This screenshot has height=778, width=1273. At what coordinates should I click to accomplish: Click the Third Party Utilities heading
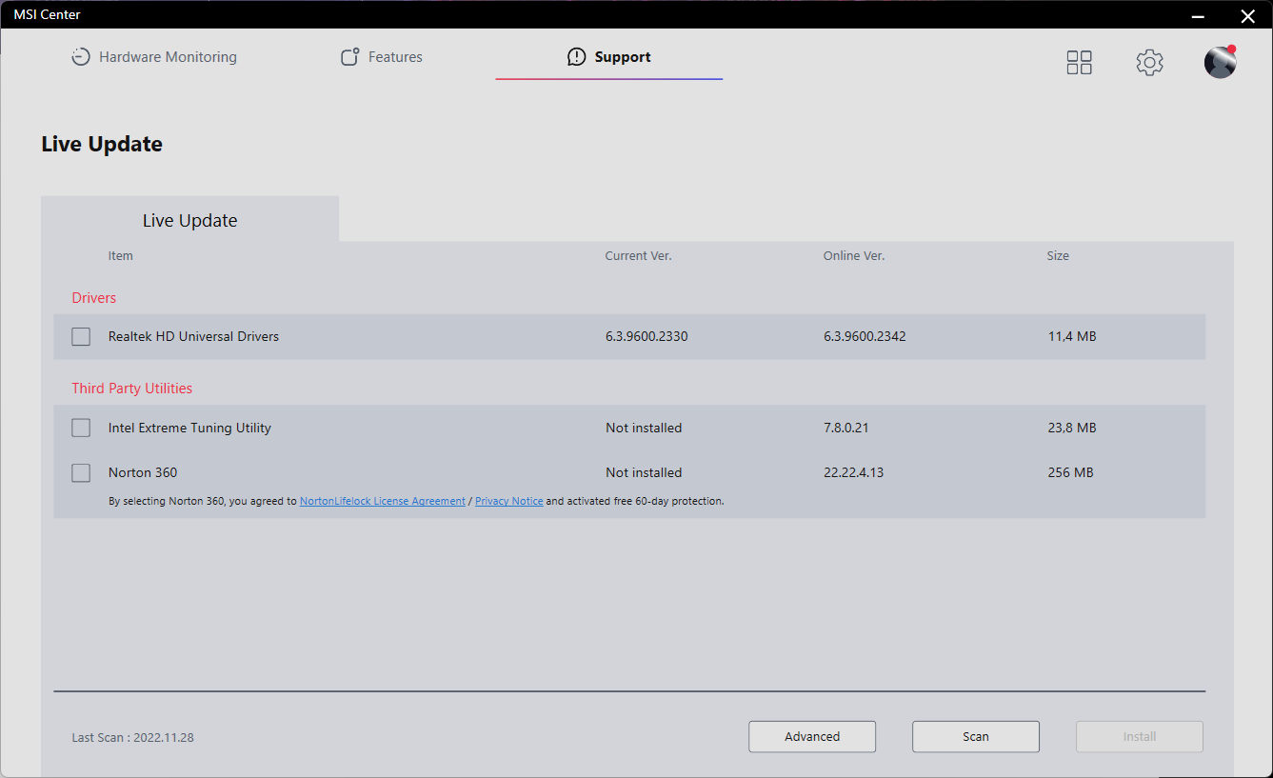(x=132, y=389)
